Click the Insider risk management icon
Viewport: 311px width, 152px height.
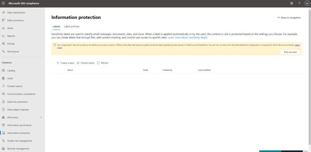pyautogui.click(x=3, y=141)
